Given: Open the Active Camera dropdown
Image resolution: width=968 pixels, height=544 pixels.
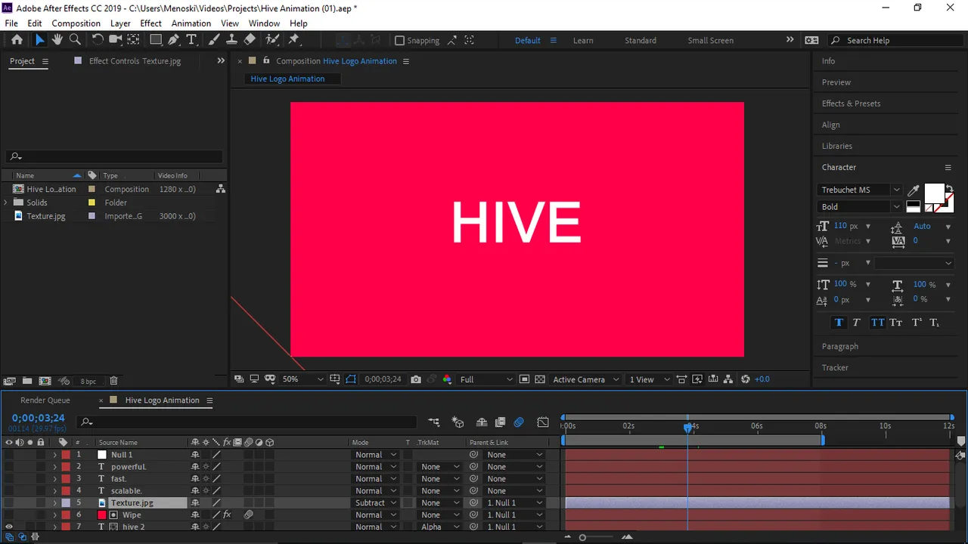Looking at the screenshot, I should [x=586, y=379].
